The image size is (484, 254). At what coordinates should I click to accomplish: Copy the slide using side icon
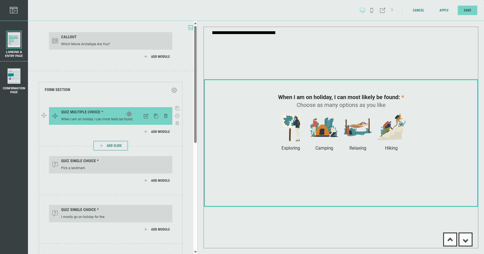point(177,108)
